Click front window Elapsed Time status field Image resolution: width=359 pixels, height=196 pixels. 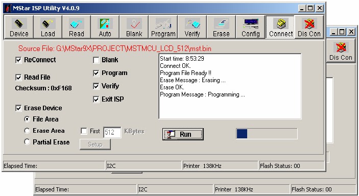54,166
